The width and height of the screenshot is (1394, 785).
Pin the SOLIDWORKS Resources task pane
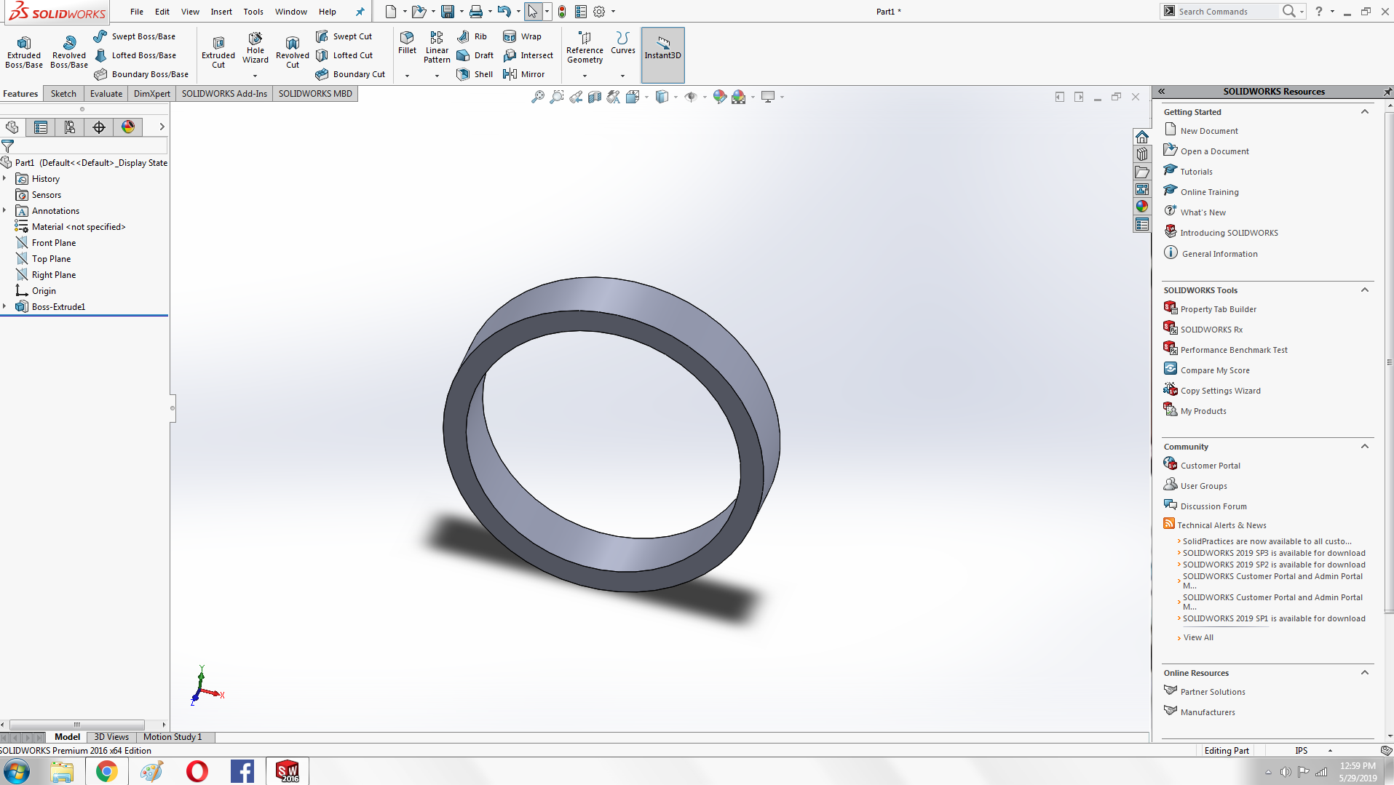[x=1387, y=92]
